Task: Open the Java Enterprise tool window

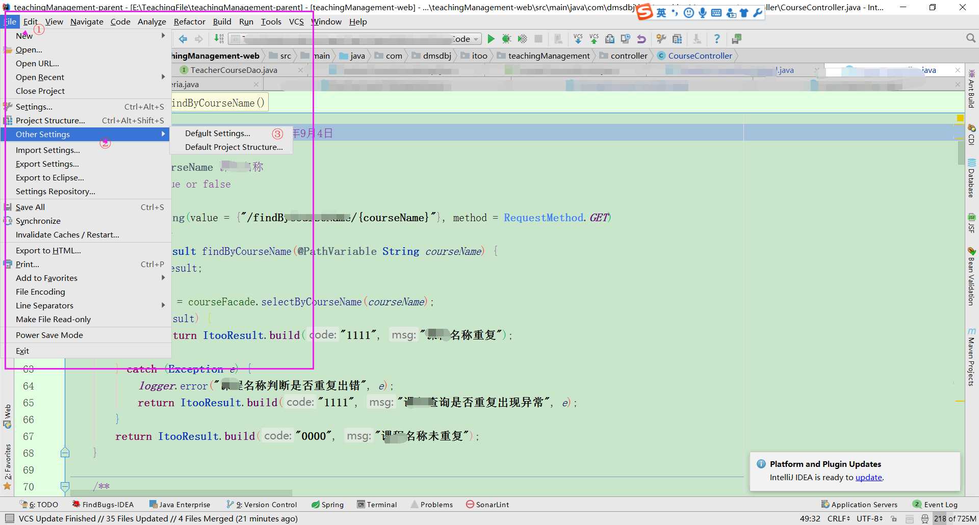Action: (179, 505)
